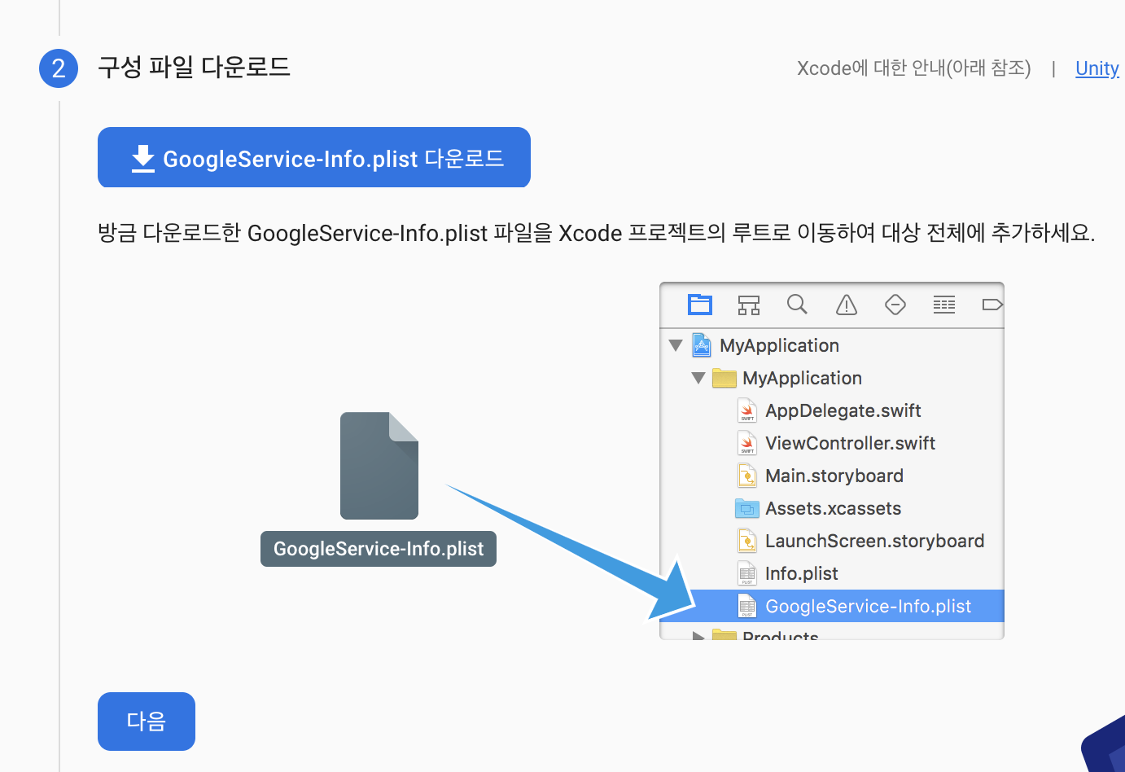This screenshot has width=1125, height=772.
Task: Expand the Products folder triangle
Action: [x=698, y=635]
